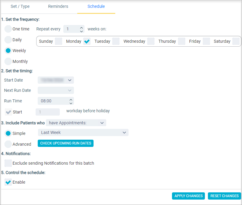Toggle the Enable schedule checkbox
This screenshot has height=205, width=242.
coord(8,182)
